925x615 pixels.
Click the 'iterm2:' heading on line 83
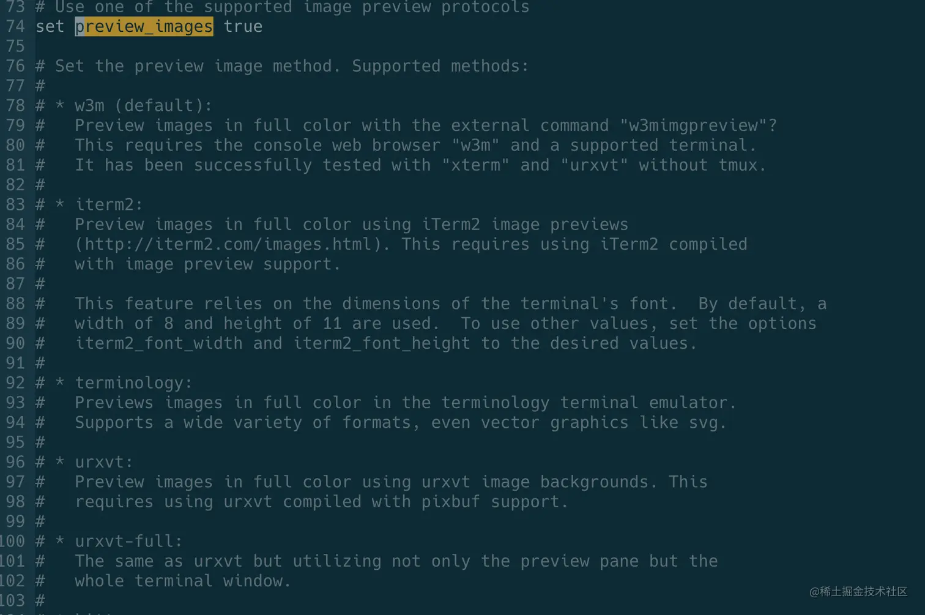pyautogui.click(x=108, y=204)
